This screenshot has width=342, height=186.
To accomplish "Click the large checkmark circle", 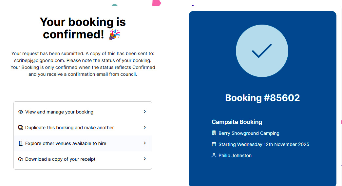I will pyautogui.click(x=262, y=51).
